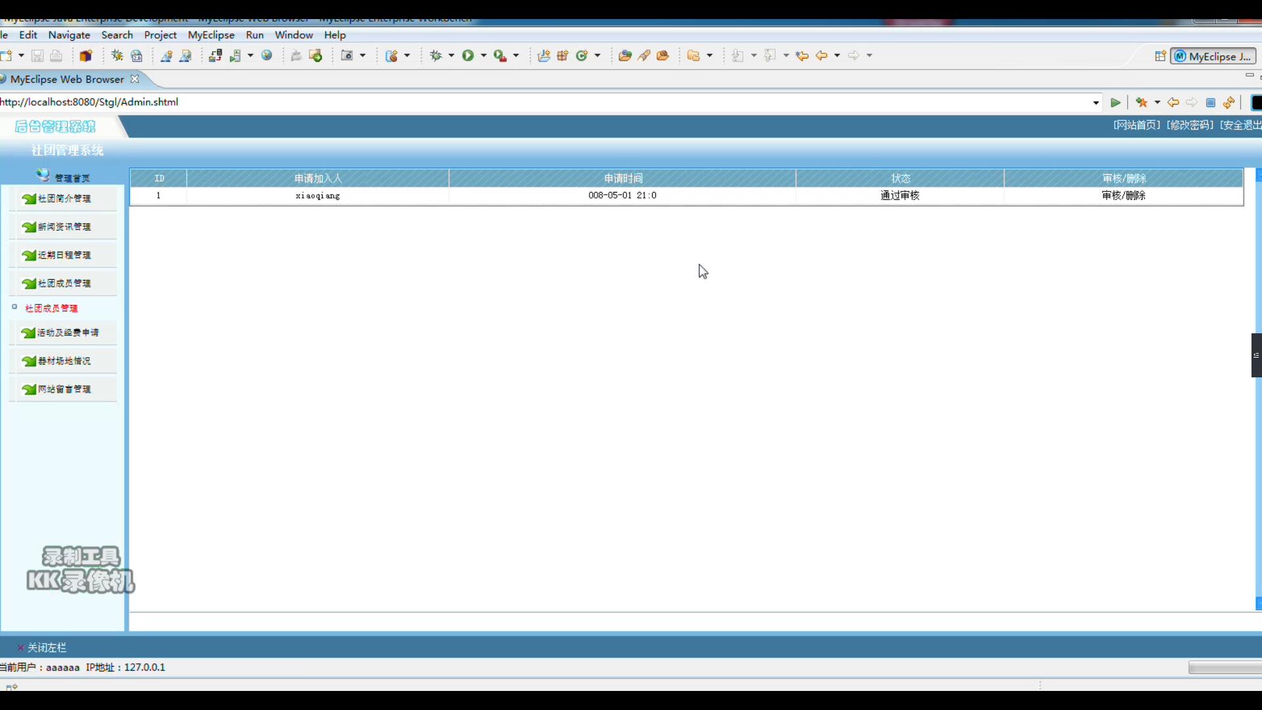The image size is (1262, 710).
Task: Click the browser Back arrow icon
Action: pos(1173,103)
